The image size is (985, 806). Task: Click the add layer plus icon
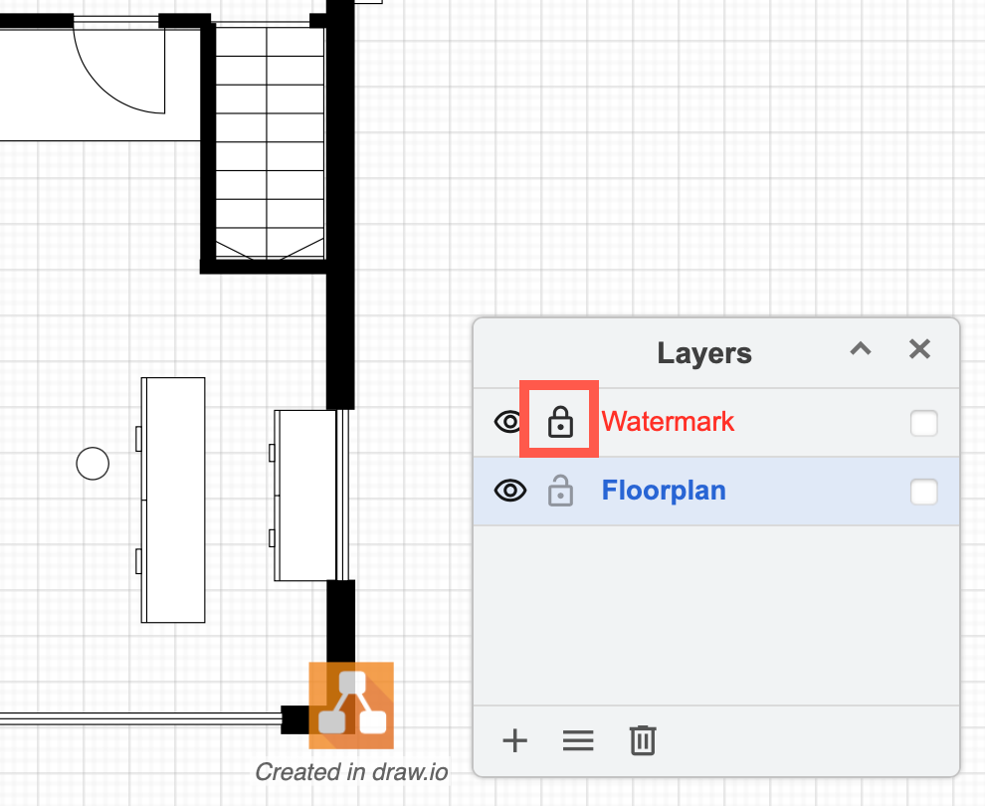tap(514, 740)
